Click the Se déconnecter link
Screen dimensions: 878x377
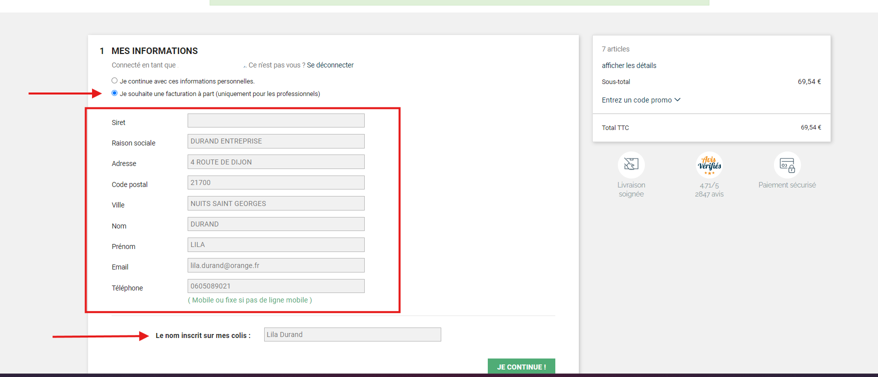click(x=330, y=65)
